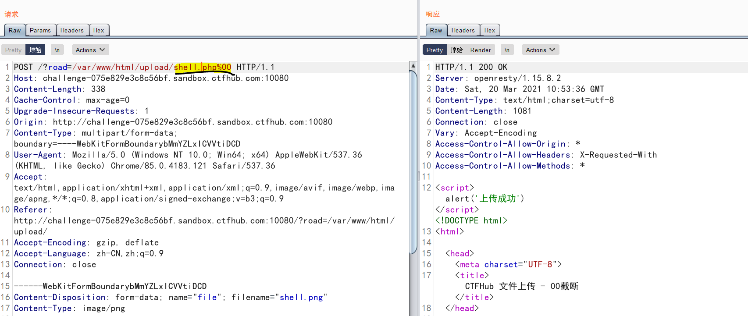Click Content-Length value 338

[x=98, y=89]
